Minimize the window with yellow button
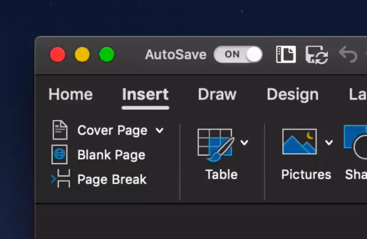367x239 pixels. coord(82,54)
